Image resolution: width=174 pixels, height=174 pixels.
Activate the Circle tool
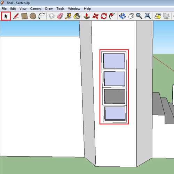tap(33, 16)
